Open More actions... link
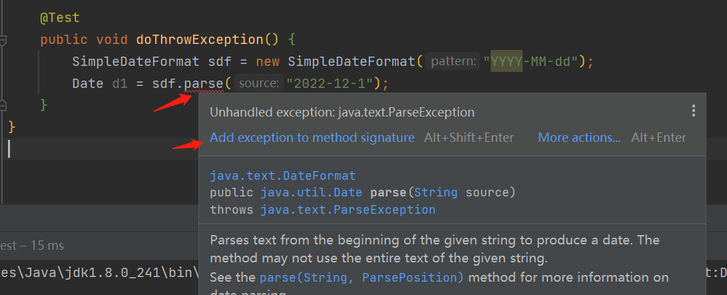Screen dimensions: 727x295 point(579,138)
